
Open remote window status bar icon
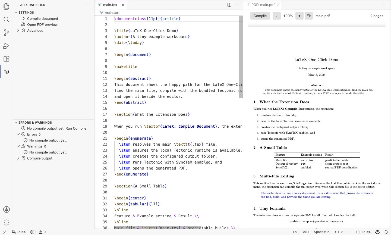5,232
